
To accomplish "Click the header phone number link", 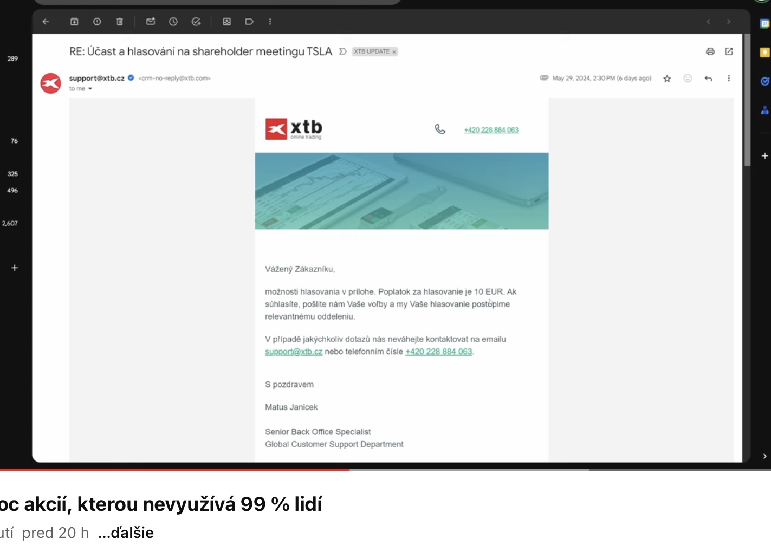I will (491, 130).
